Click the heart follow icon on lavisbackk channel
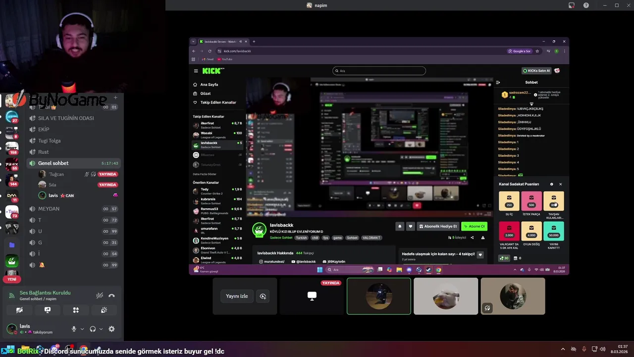 [x=410, y=226]
